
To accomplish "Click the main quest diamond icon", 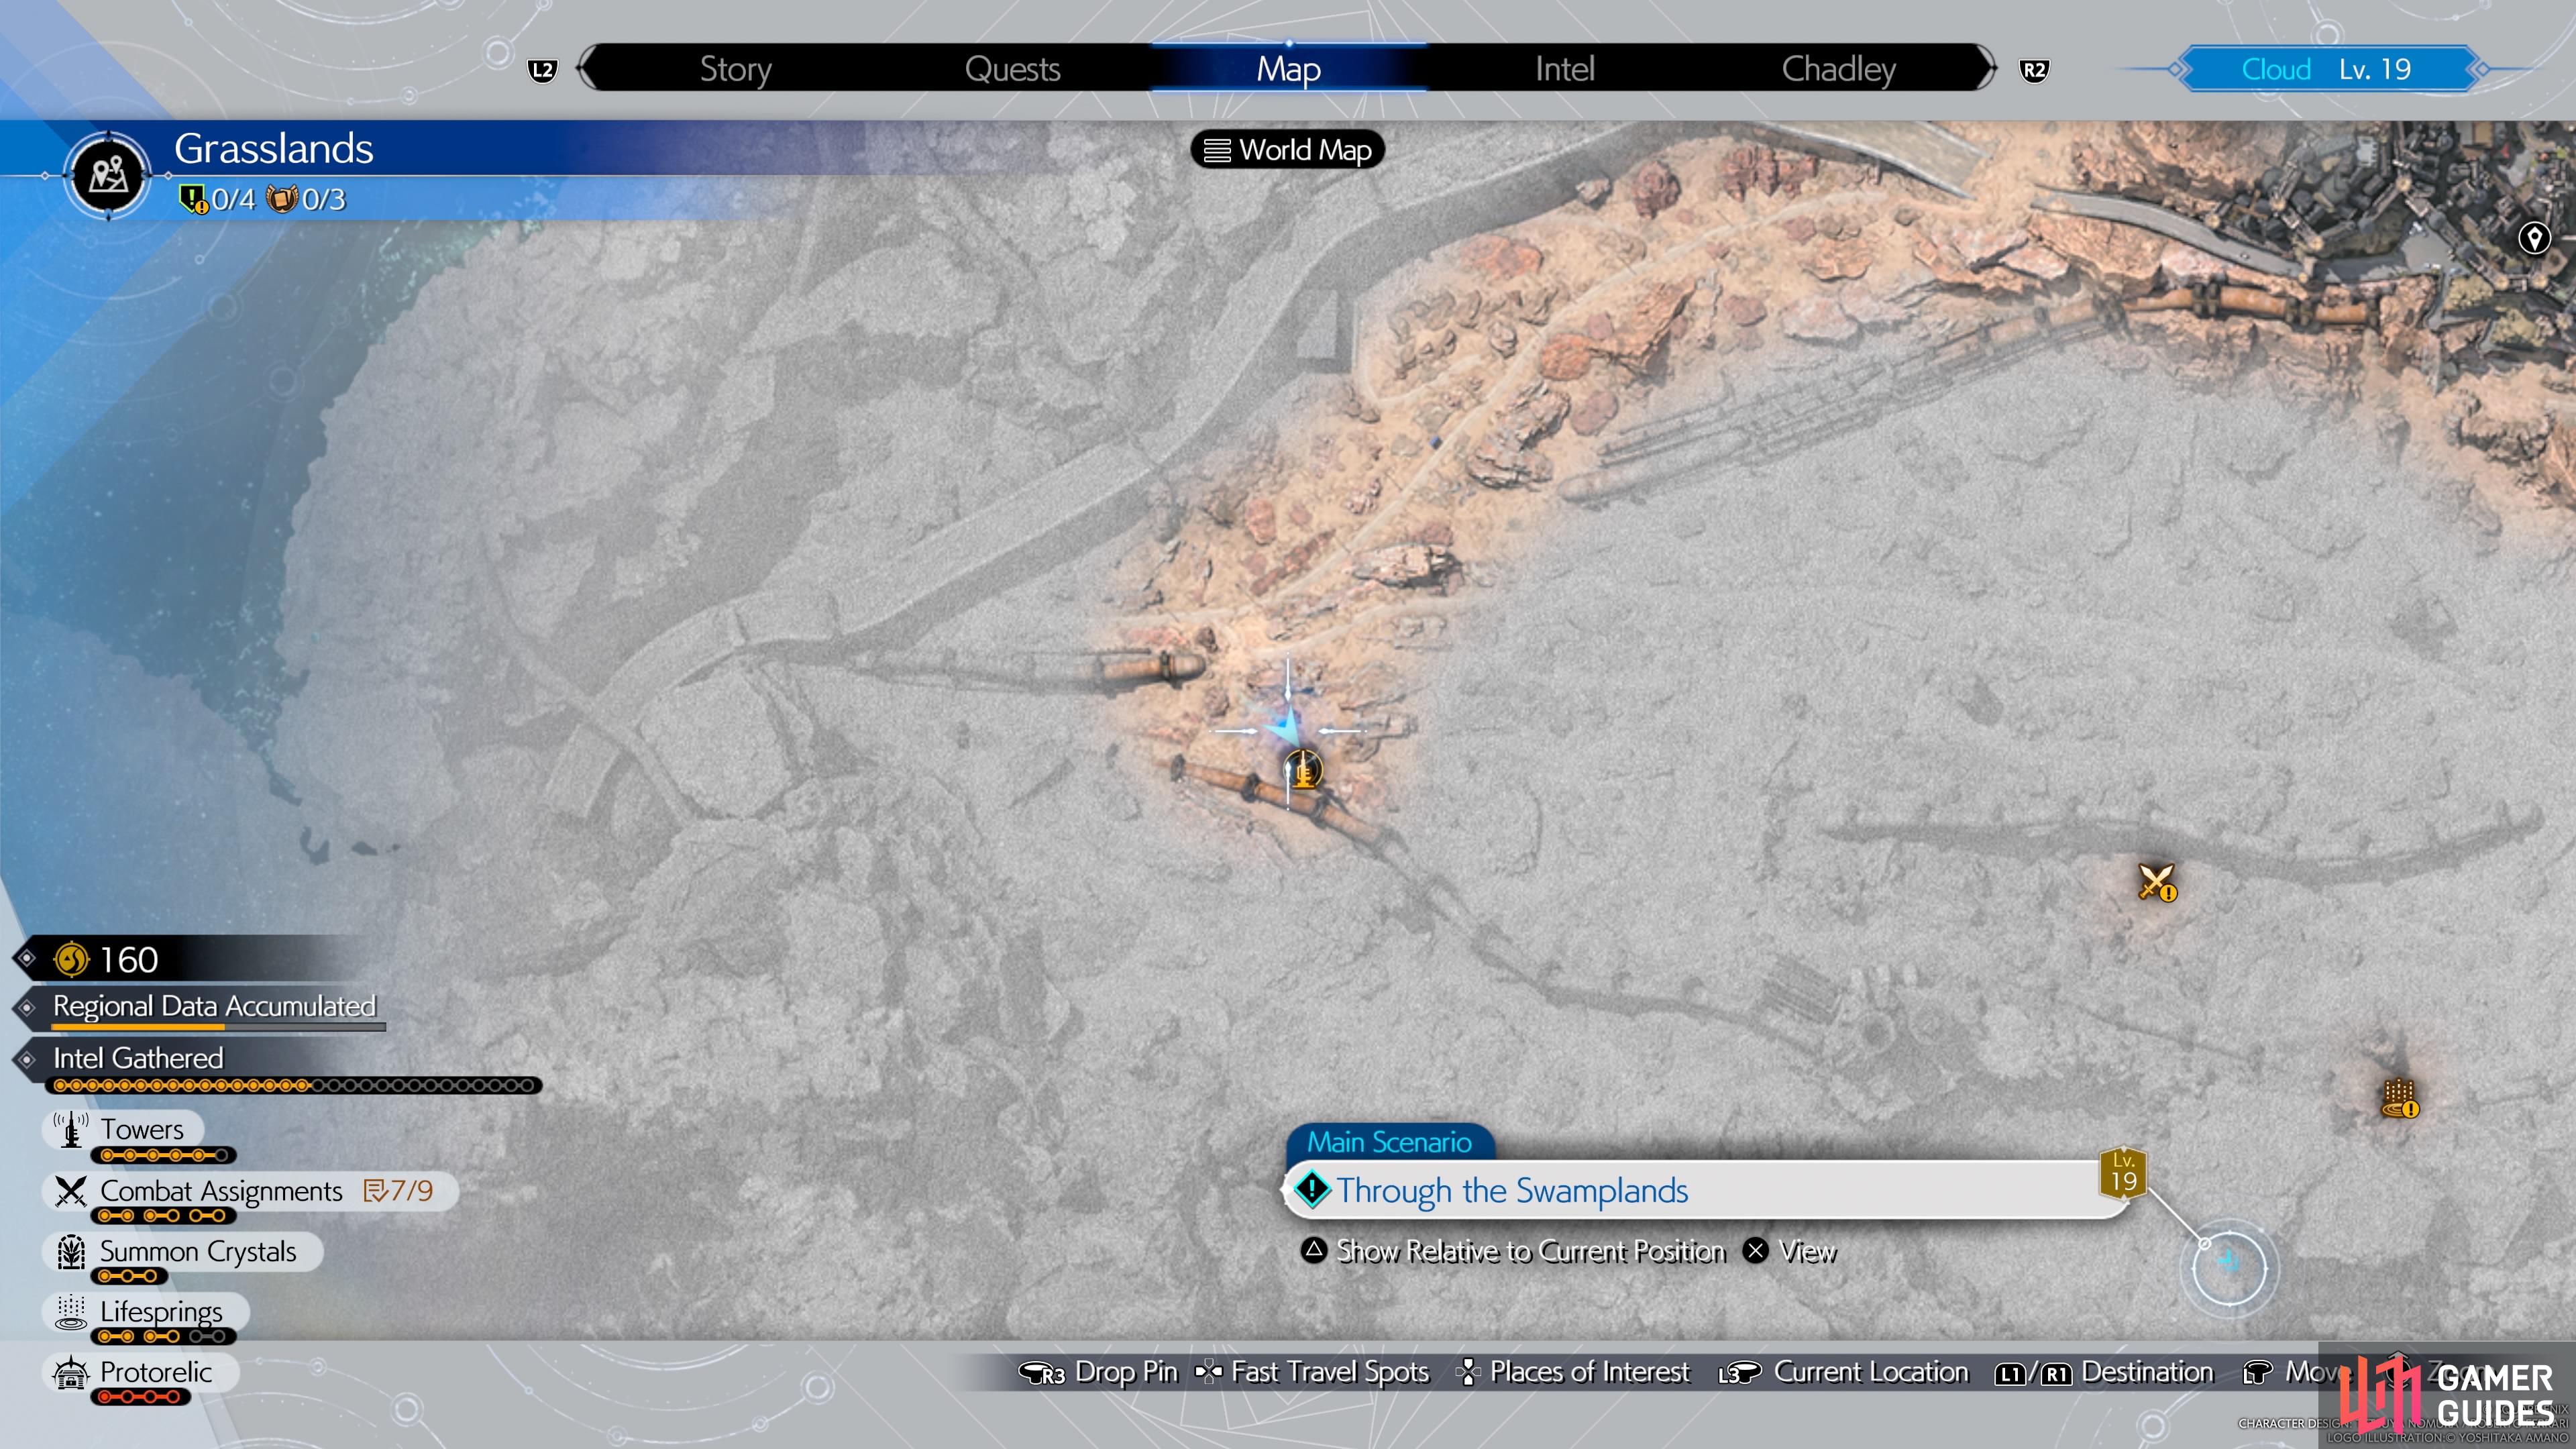I will pyautogui.click(x=1311, y=1189).
